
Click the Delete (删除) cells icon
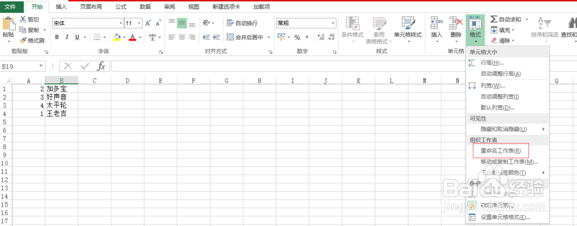click(x=456, y=23)
